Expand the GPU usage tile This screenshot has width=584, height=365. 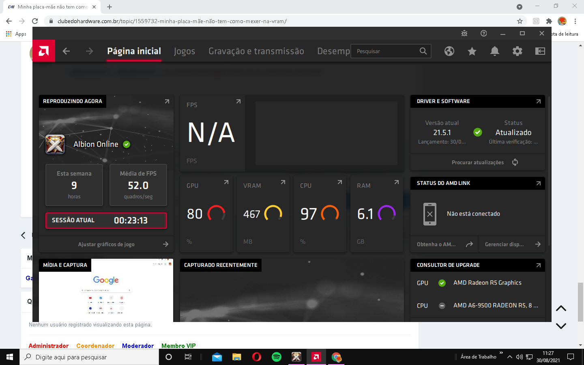[x=226, y=182]
